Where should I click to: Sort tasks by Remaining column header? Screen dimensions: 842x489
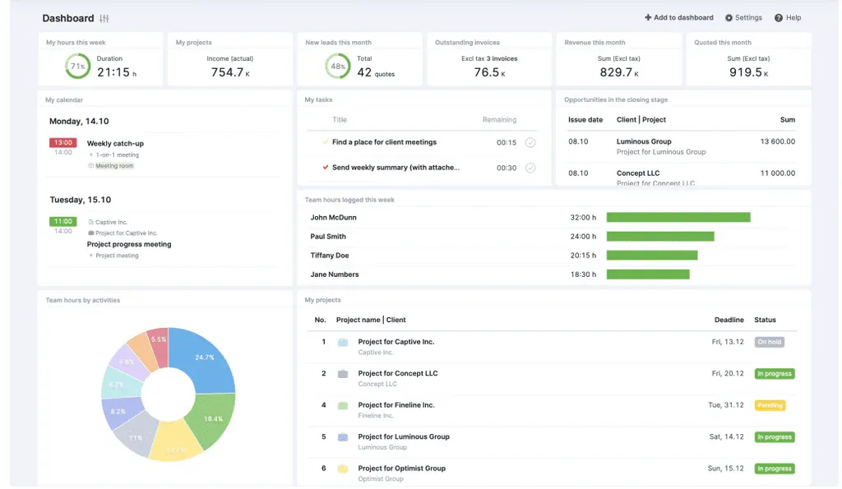point(499,120)
